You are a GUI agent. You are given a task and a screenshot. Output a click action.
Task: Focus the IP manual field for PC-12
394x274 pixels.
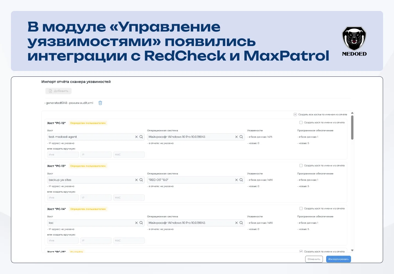click(96, 155)
